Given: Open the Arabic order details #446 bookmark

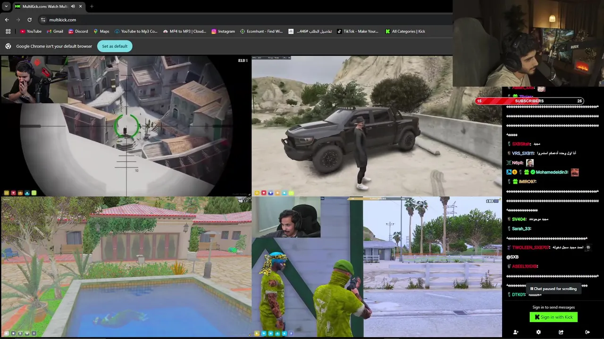Looking at the screenshot, I should click(310, 32).
